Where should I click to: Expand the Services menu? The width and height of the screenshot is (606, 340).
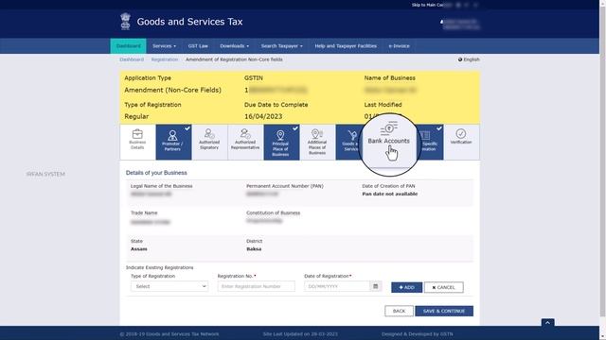[x=164, y=46]
